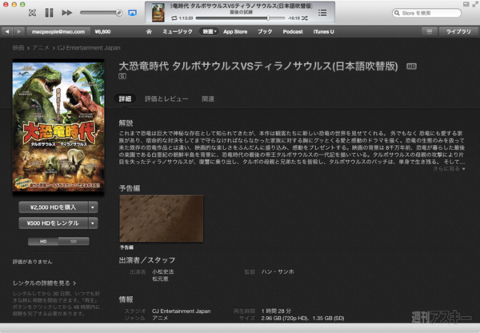Click the mini player icon top right
This screenshot has height=333, width=480.
466,4
